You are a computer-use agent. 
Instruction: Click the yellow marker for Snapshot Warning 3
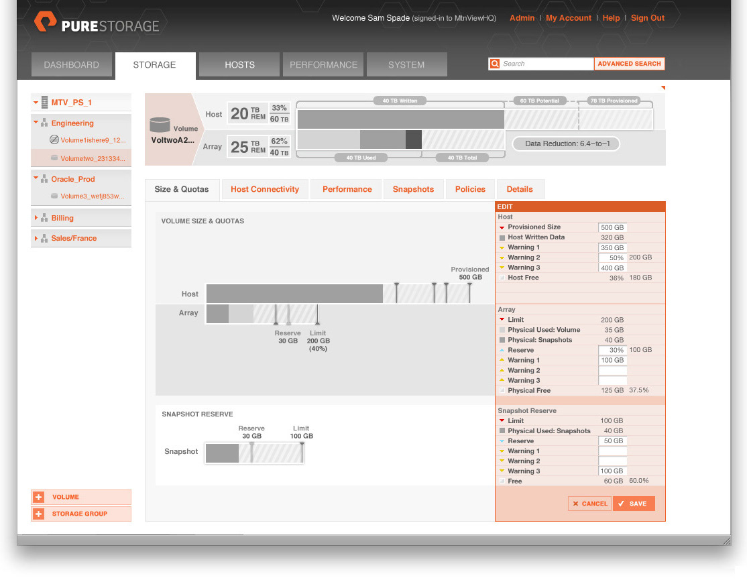point(502,471)
